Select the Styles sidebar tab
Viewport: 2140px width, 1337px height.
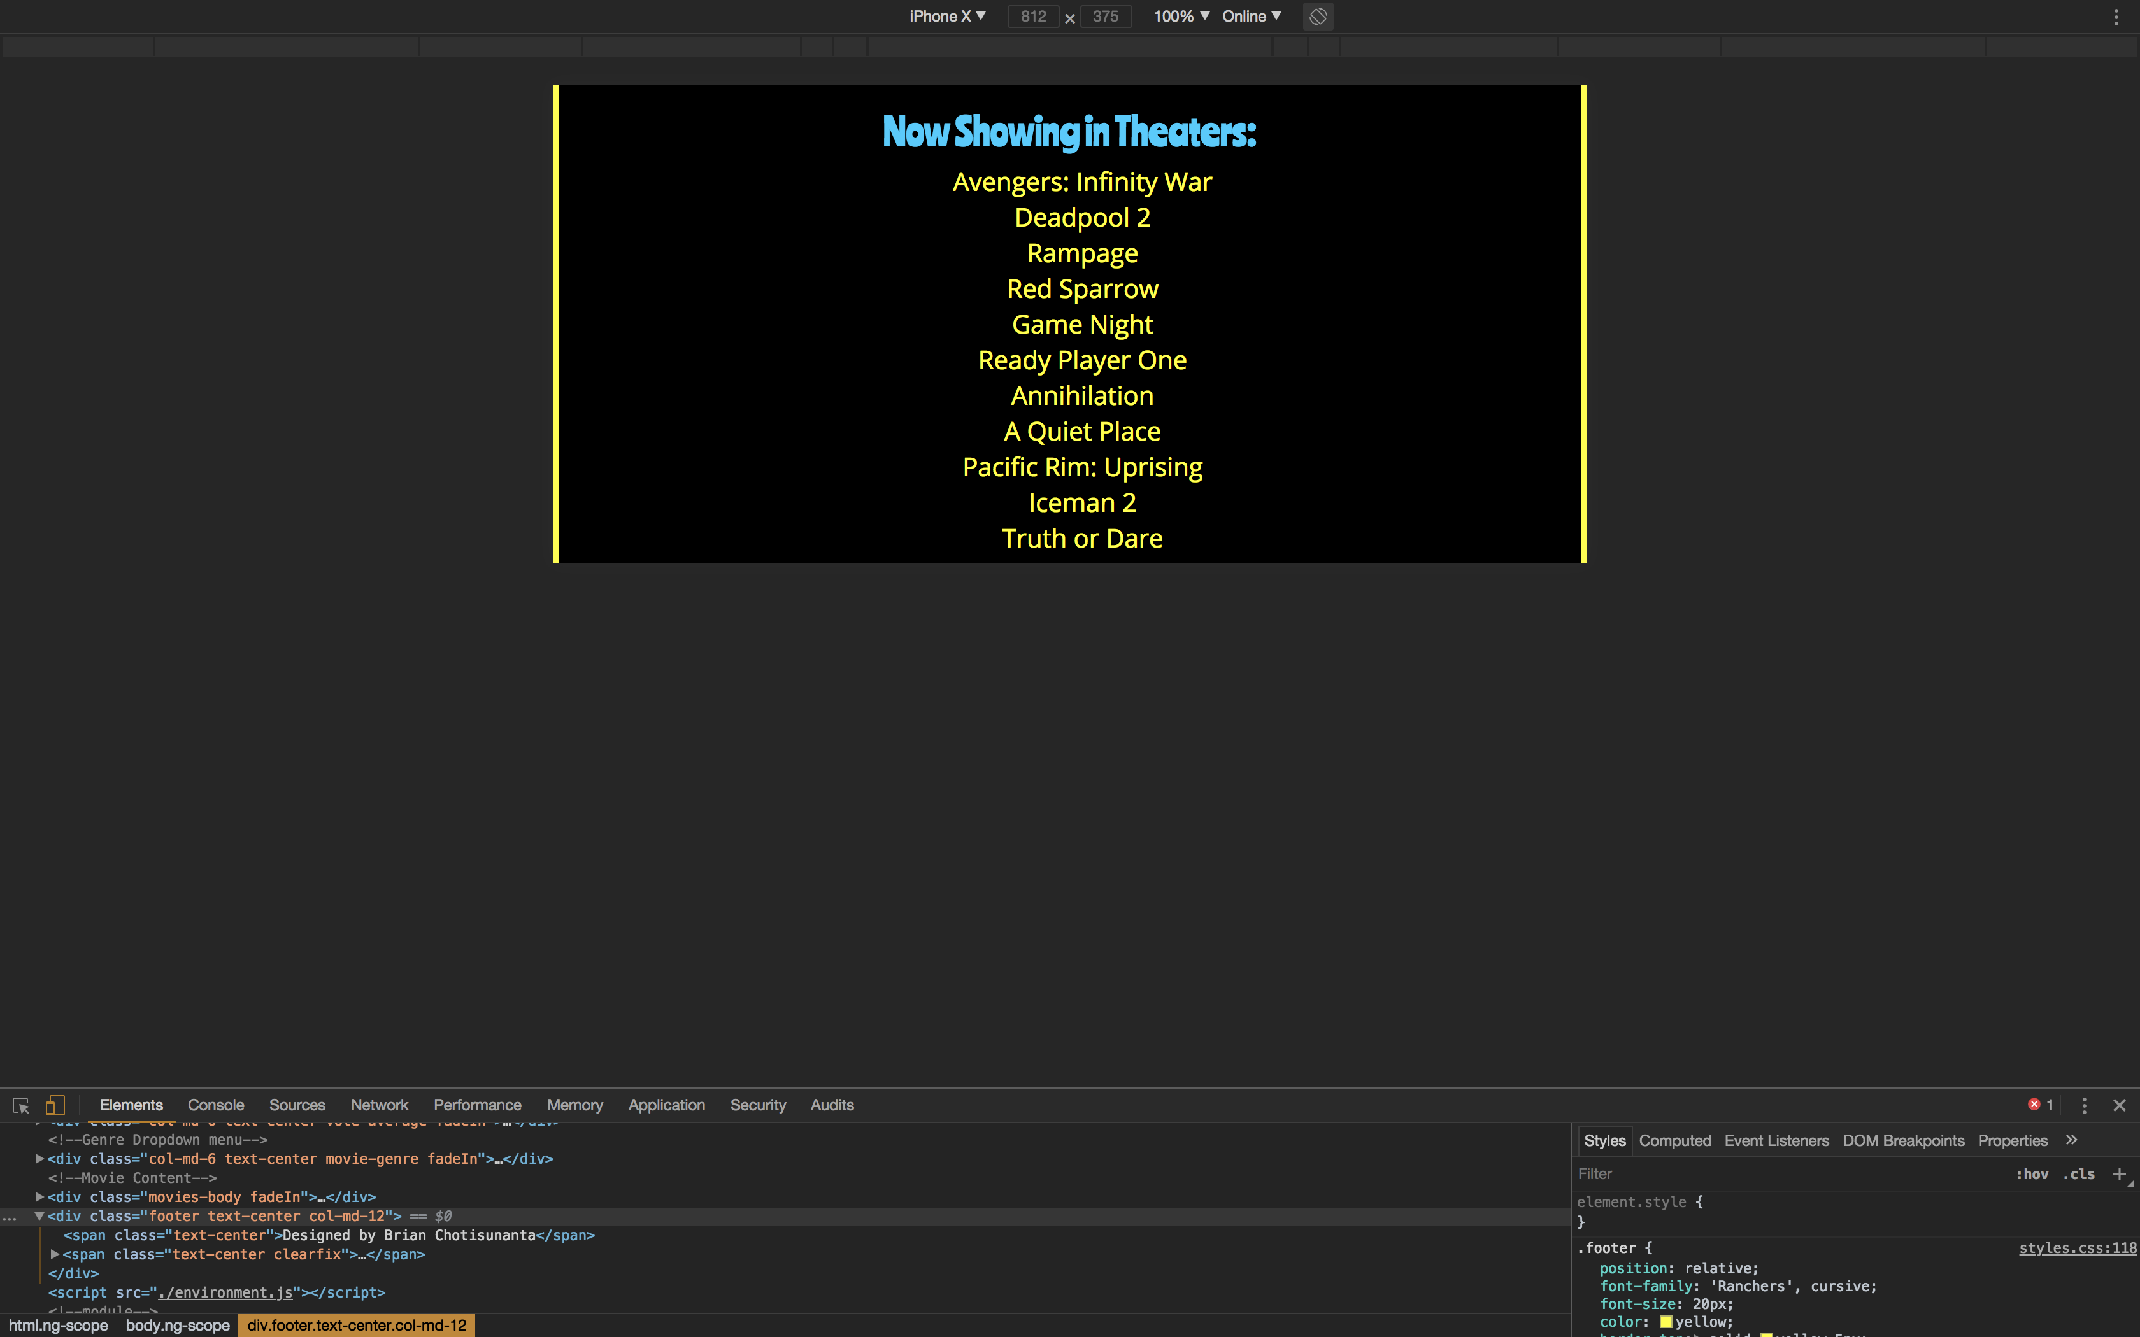tap(1604, 1141)
